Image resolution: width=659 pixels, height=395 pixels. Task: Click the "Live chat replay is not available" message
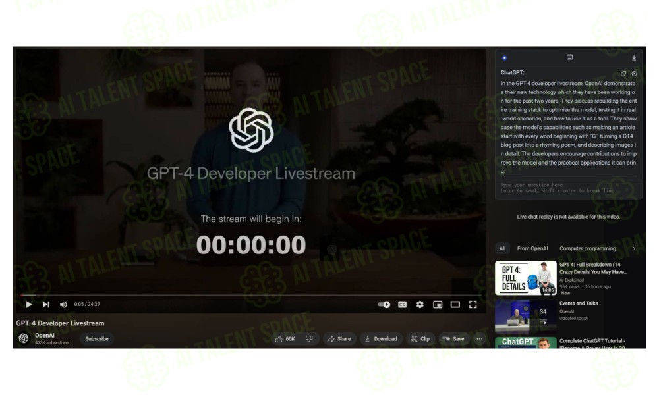568,217
